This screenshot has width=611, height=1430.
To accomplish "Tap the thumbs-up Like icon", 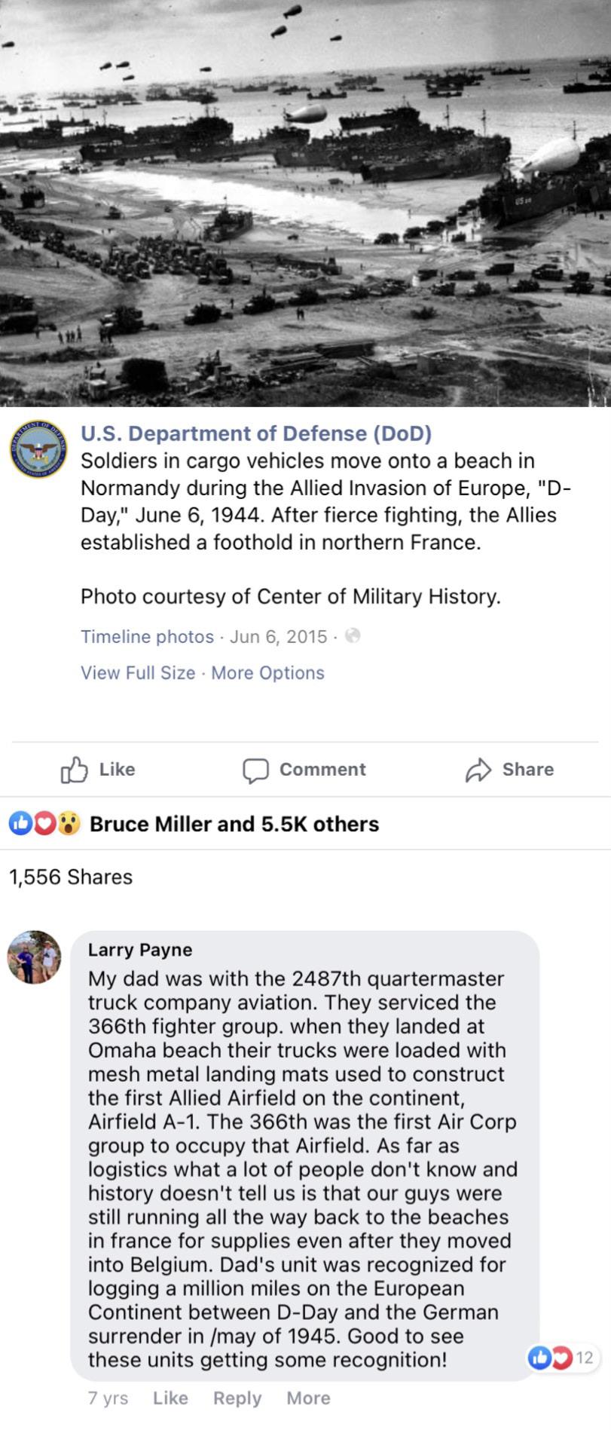I will [x=74, y=770].
